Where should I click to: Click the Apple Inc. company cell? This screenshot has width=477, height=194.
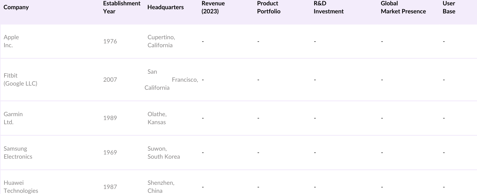tap(11, 41)
